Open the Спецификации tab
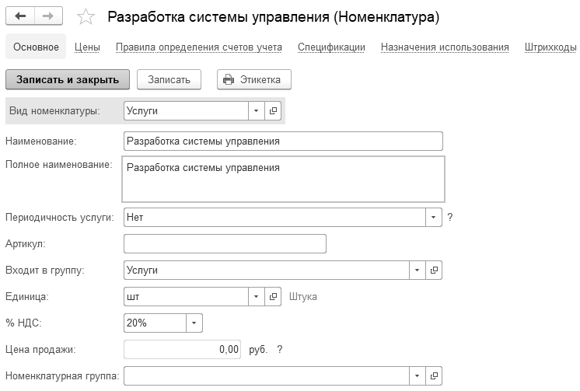Screen dimensions: 580x391 (x=331, y=47)
